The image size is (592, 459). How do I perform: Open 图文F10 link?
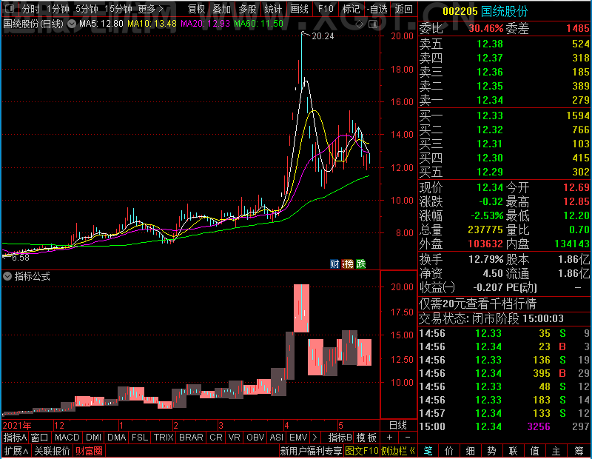coord(362,451)
